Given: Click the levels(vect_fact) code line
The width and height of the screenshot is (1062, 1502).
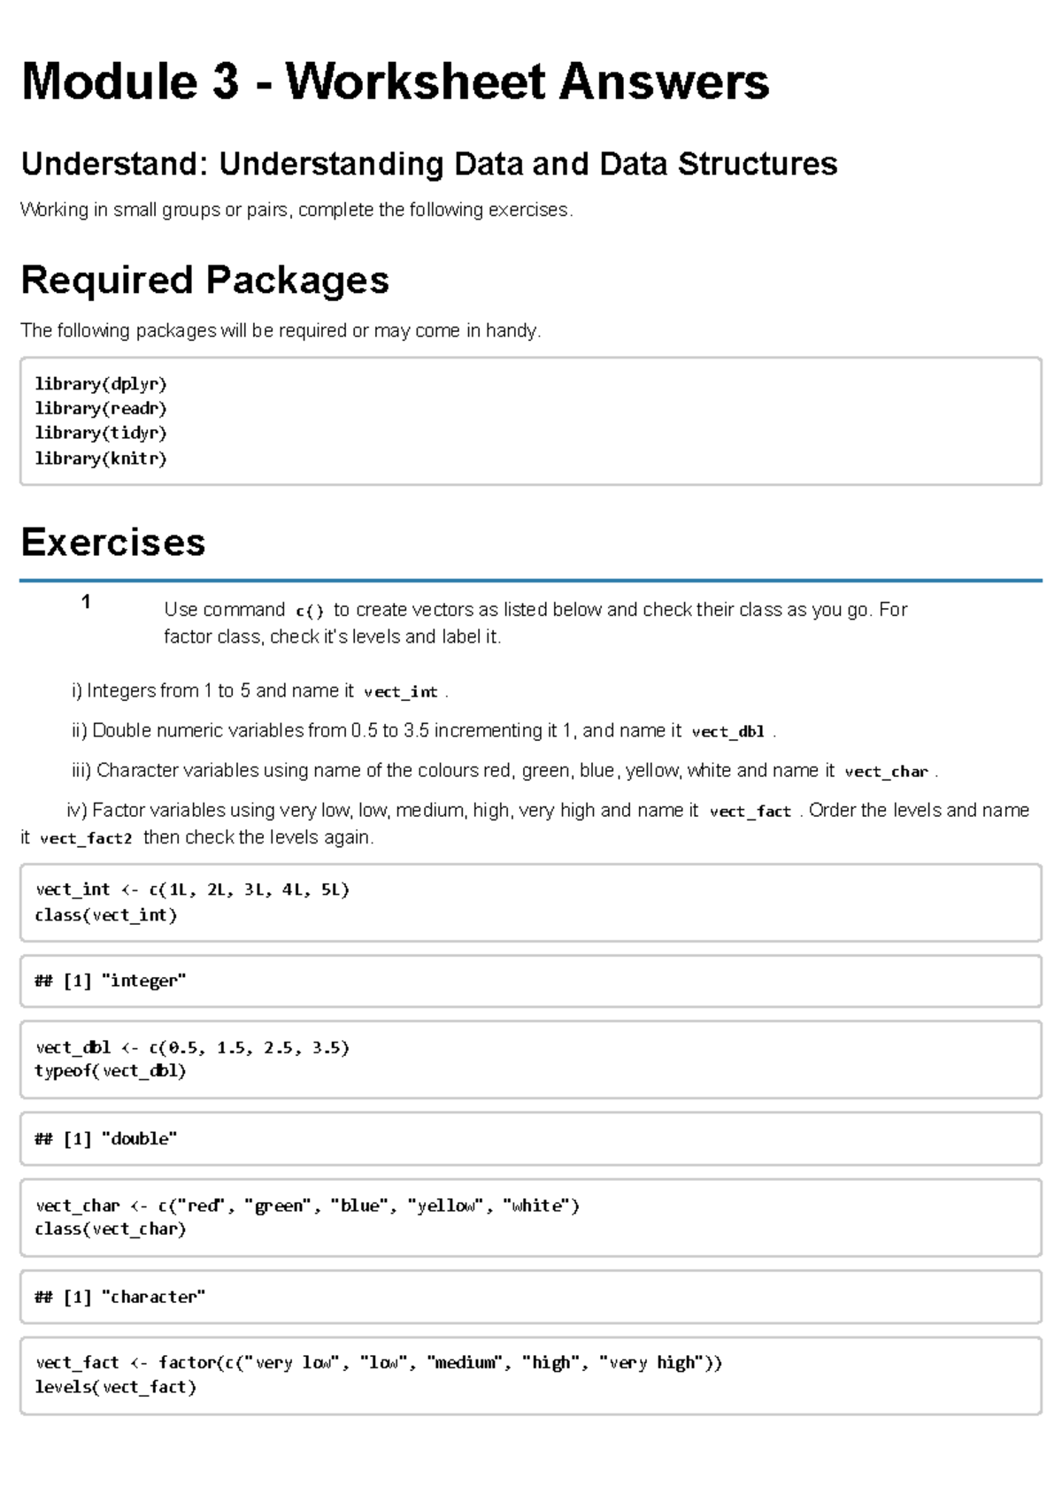Looking at the screenshot, I should point(115,1387).
